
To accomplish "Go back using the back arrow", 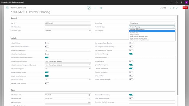I will coord(7,8).
